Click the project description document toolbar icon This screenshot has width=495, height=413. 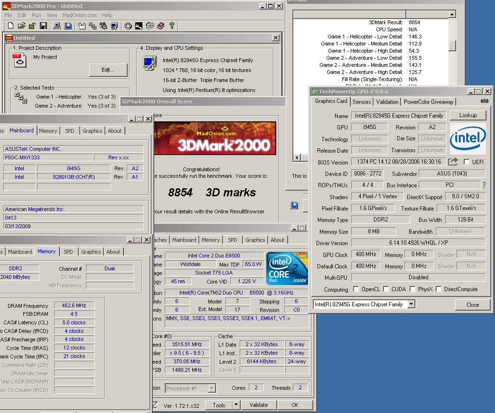[82, 26]
